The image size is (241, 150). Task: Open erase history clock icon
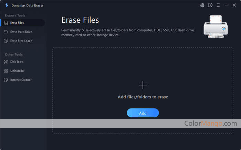(x=210, y=5)
